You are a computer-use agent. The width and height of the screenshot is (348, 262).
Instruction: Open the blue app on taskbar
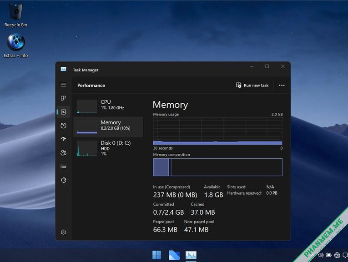pyautogui.click(x=174, y=255)
